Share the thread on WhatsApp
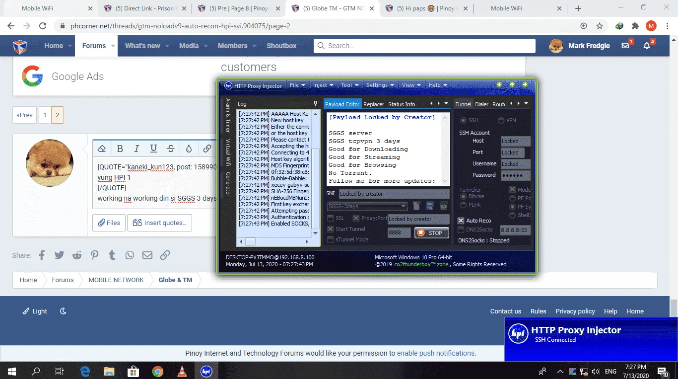 click(x=130, y=255)
